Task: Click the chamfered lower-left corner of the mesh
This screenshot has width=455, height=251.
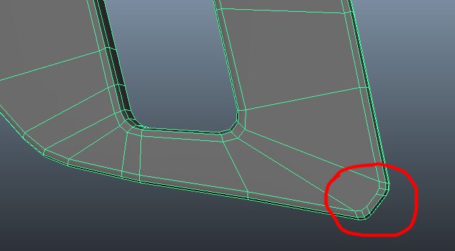Action: [x=34, y=144]
